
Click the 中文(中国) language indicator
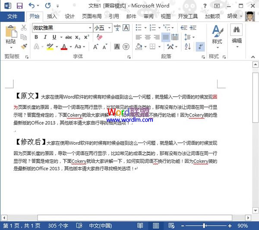pos(100,226)
